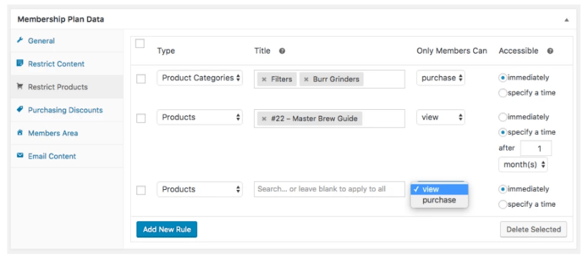Open the General tab

click(67, 41)
